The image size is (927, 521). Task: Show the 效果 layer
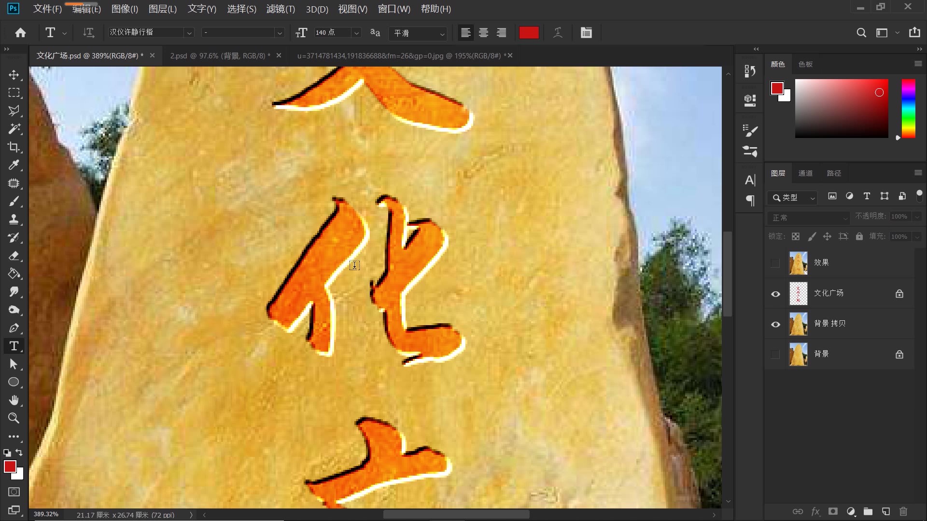tap(775, 263)
